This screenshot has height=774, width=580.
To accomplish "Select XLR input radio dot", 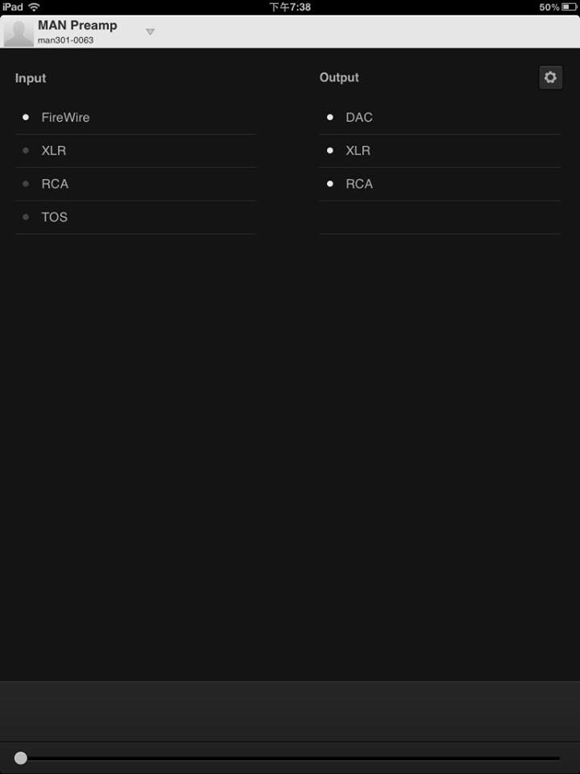I will pos(26,150).
